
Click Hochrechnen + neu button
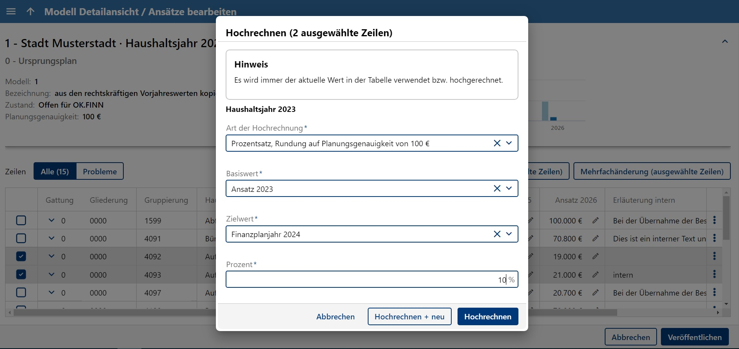409,316
